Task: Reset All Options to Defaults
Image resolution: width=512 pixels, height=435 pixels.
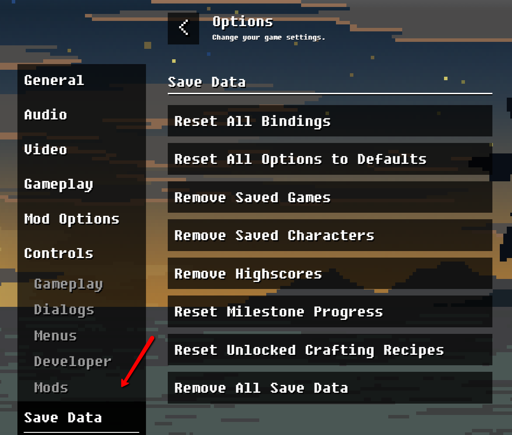Action: (330, 159)
